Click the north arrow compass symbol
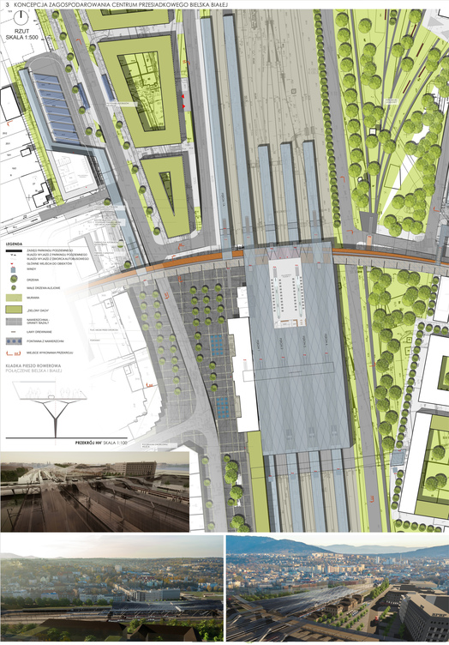 point(21,17)
